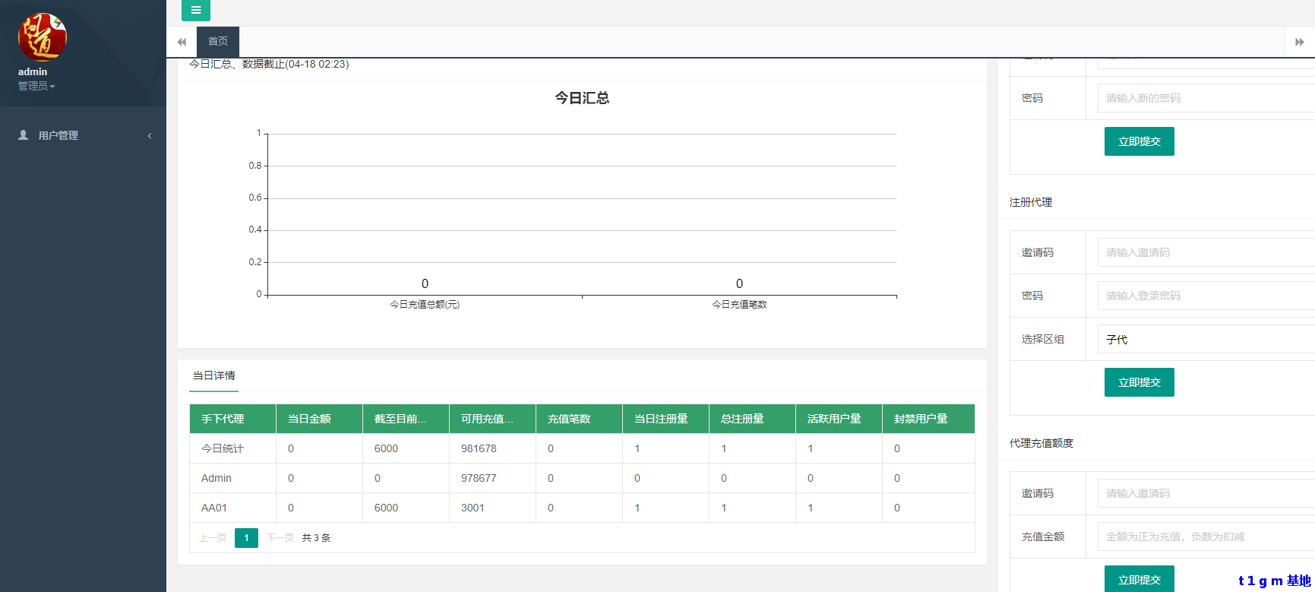1315x592 pixels.
Task: Click 立即提交 under 注册代理 form
Action: tap(1139, 382)
